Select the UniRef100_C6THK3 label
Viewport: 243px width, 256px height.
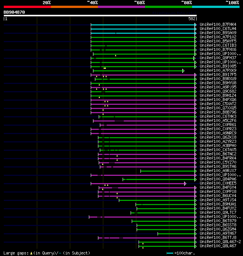coord(218,116)
